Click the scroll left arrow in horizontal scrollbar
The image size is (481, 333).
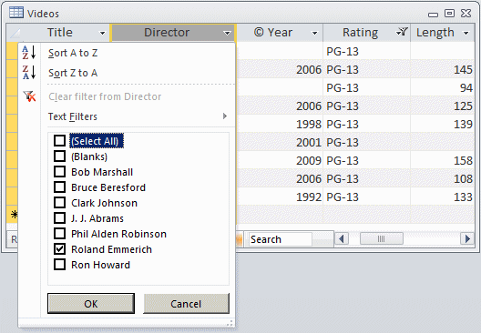[342, 238]
